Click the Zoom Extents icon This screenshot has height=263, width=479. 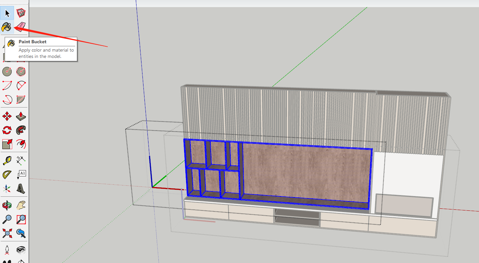[7, 233]
